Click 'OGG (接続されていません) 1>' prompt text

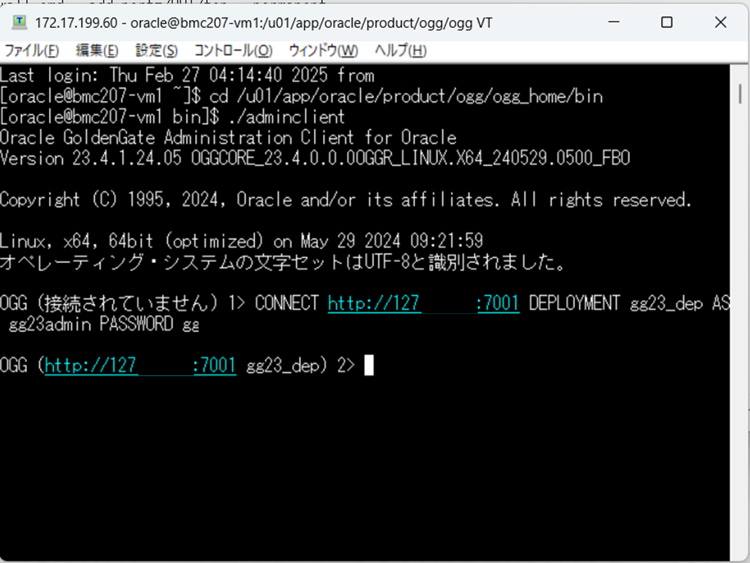pyautogui.click(x=123, y=303)
